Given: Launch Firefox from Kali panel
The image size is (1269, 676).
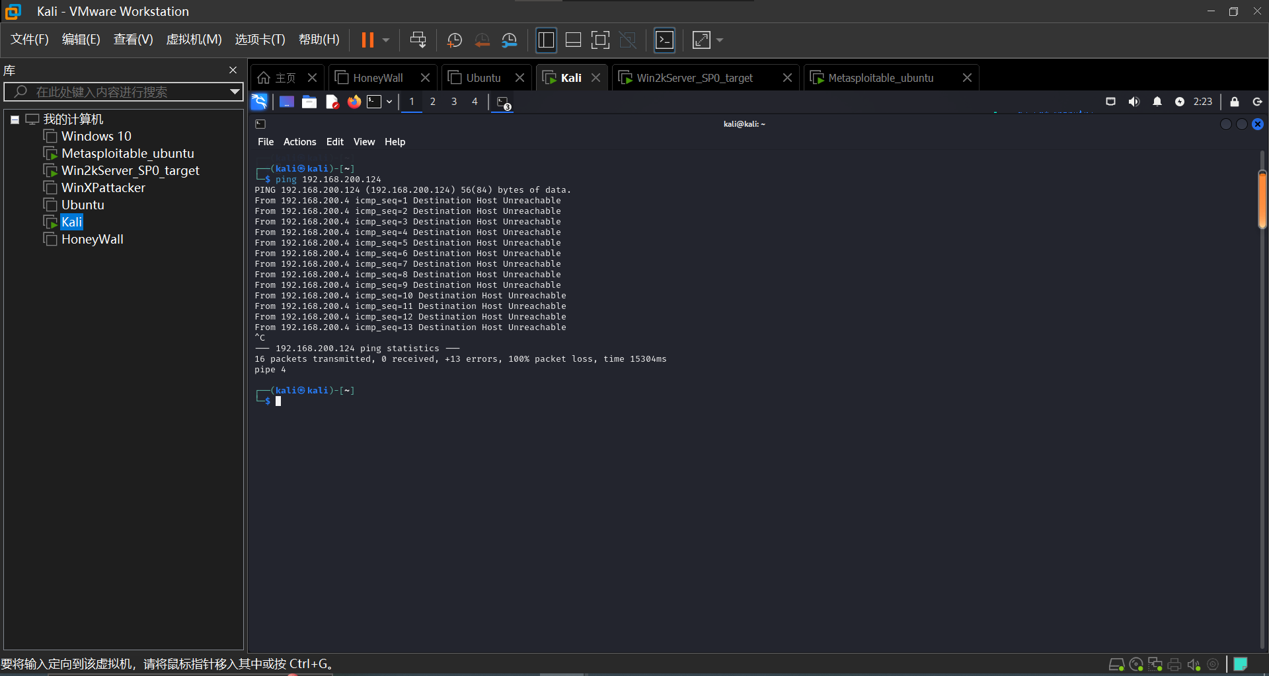Looking at the screenshot, I should 354,102.
